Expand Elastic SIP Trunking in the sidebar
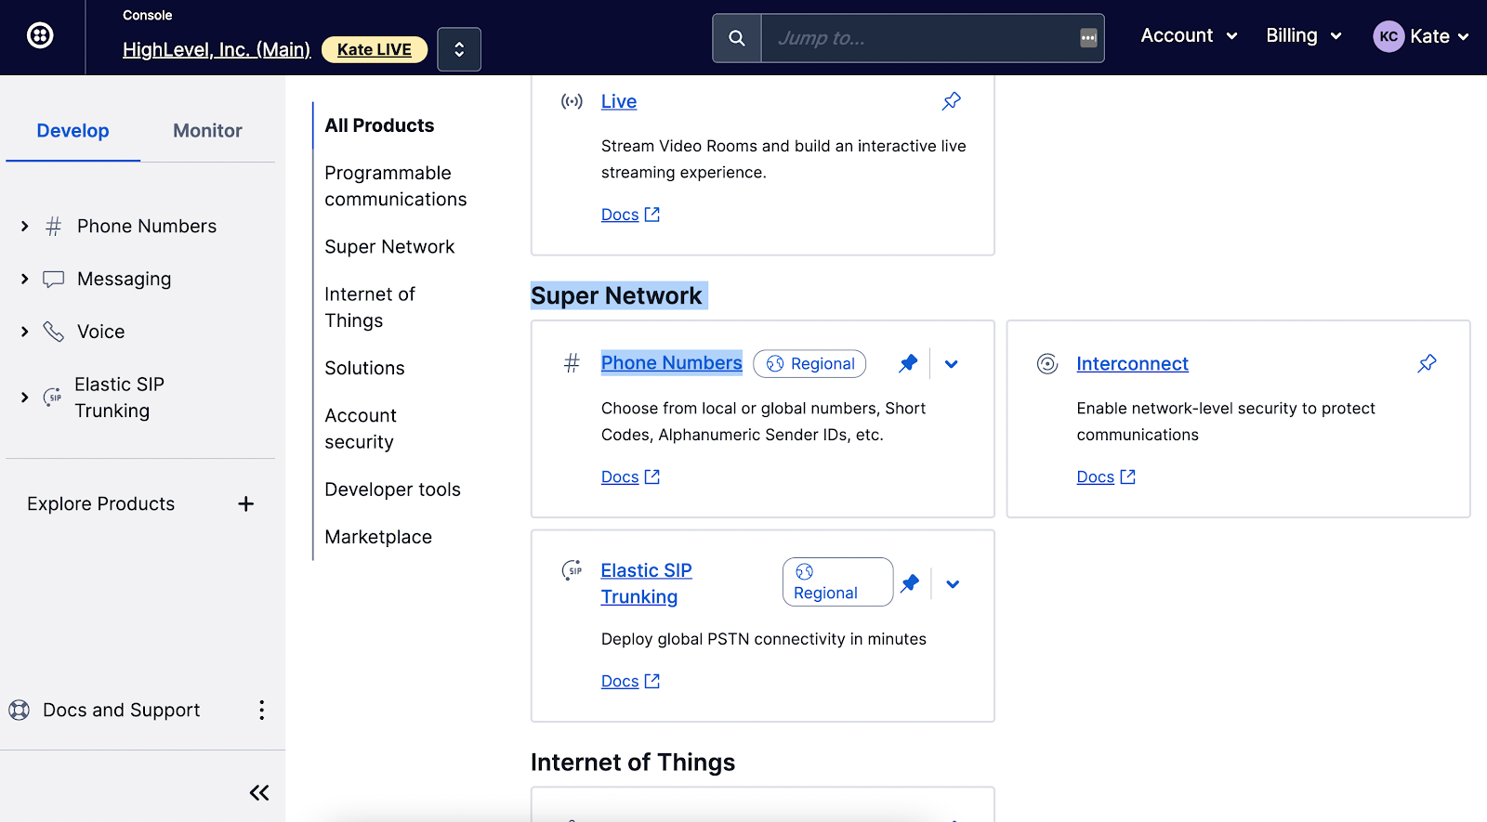1487x822 pixels. pos(25,398)
